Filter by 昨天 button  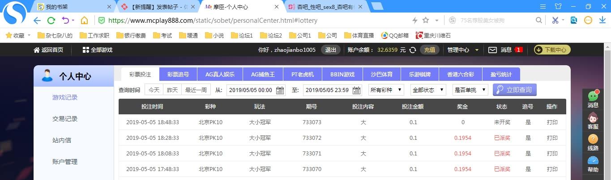pos(172,90)
